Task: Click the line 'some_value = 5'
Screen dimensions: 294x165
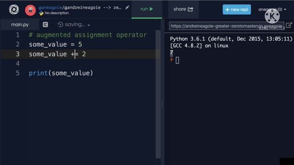Action: click(55, 44)
